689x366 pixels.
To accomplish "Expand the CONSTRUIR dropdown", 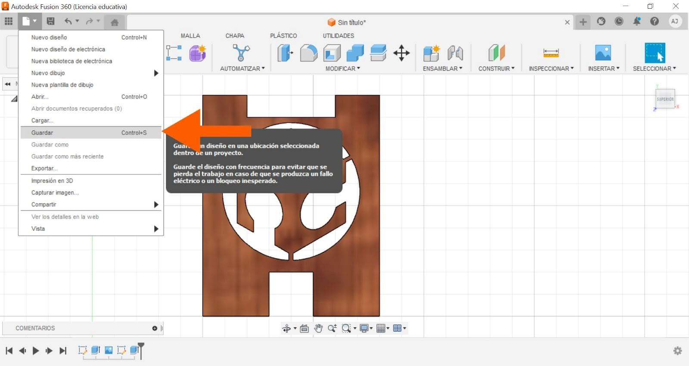I will 497,68.
